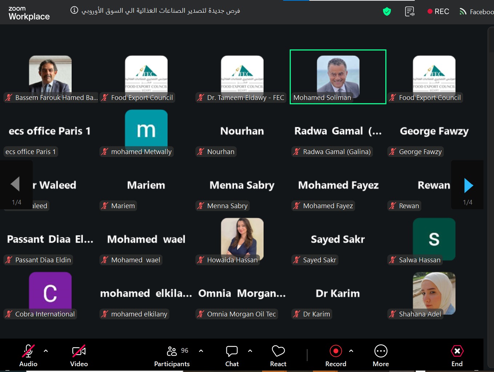Viewport: 494px width, 372px height.
Task: Expand the caret next to Chat
Action: 250,351
